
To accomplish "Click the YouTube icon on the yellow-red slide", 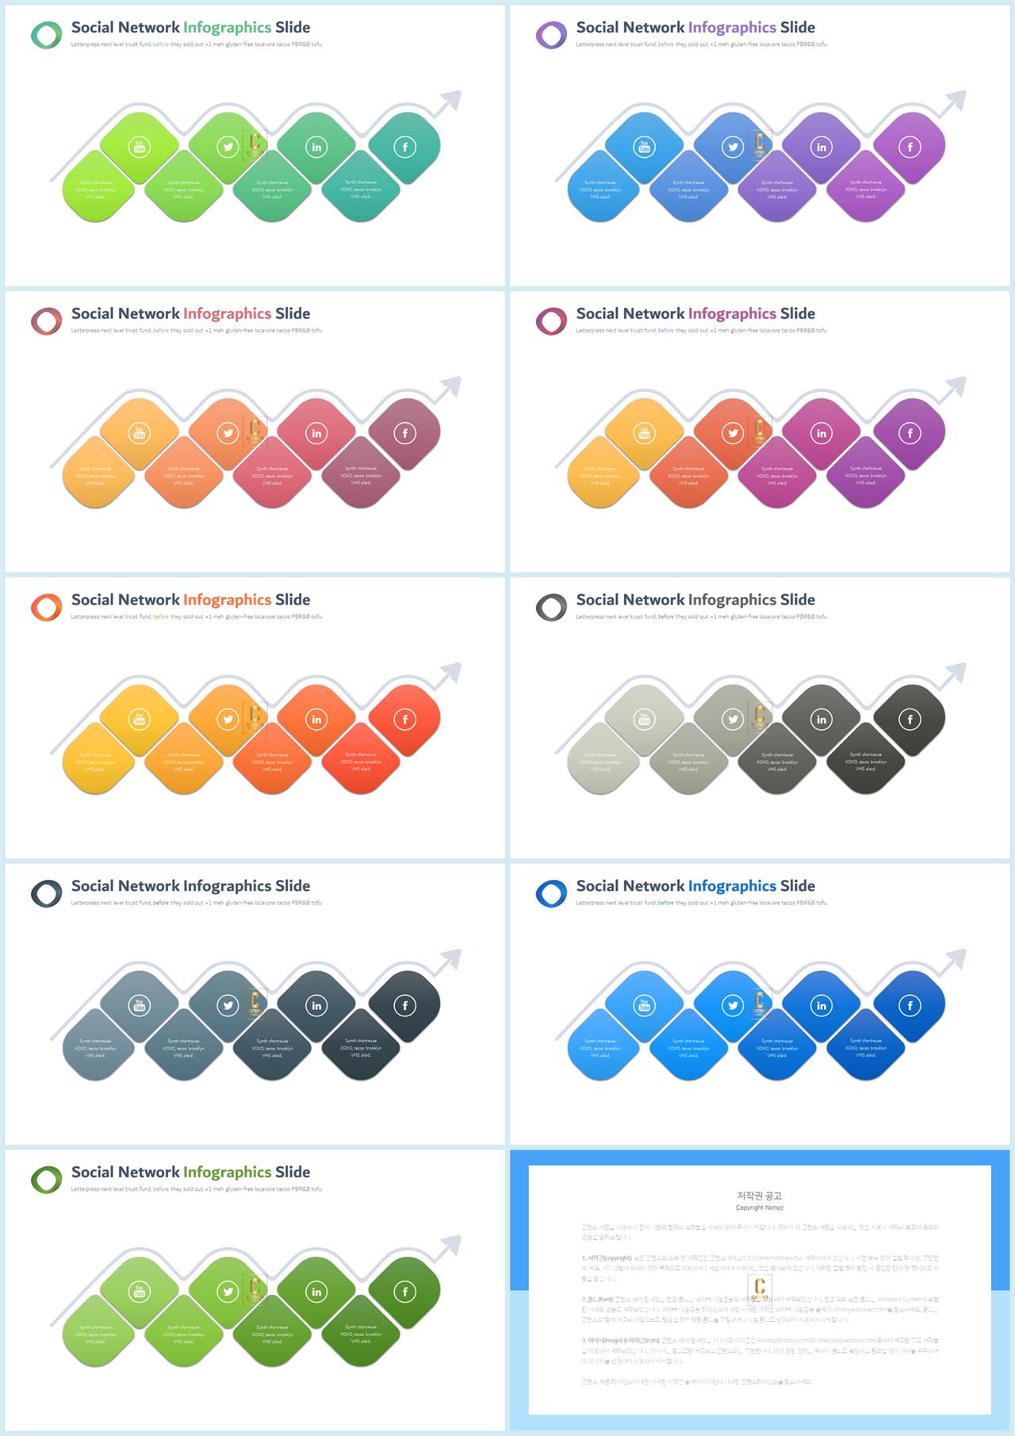I will 140,720.
